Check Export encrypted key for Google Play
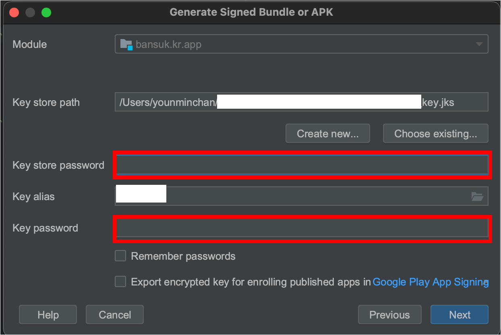The width and height of the screenshot is (501, 335). click(x=120, y=281)
